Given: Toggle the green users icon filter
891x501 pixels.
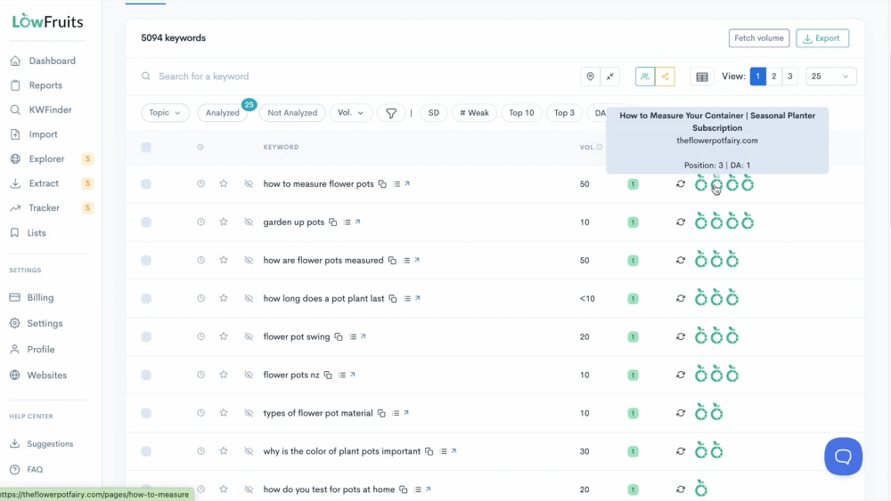Looking at the screenshot, I should [x=645, y=77].
